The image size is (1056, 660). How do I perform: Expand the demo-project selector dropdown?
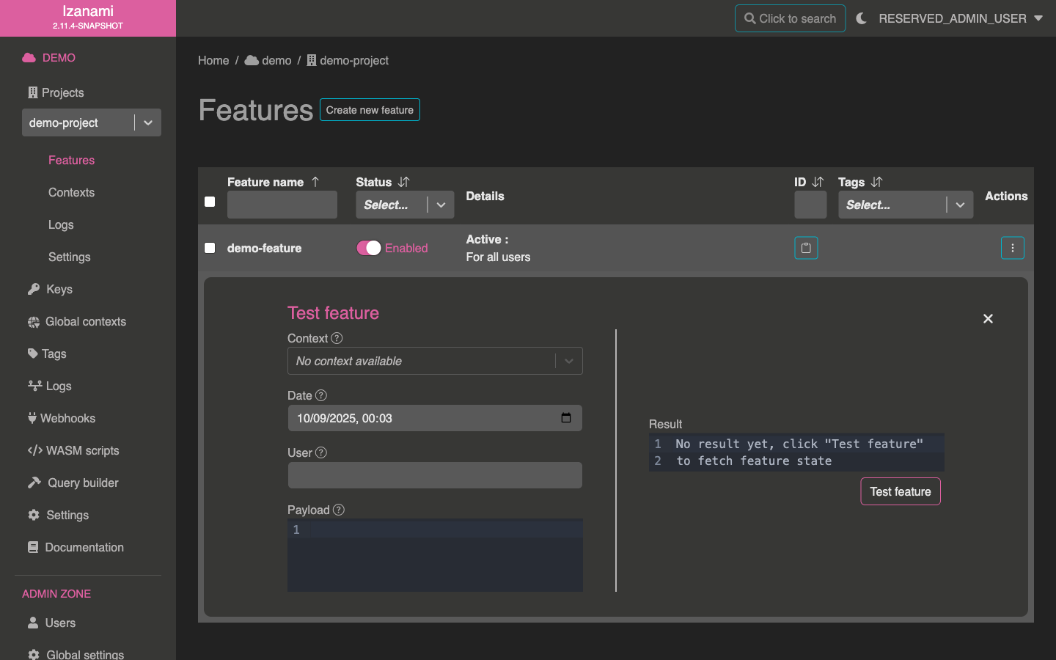click(x=148, y=122)
